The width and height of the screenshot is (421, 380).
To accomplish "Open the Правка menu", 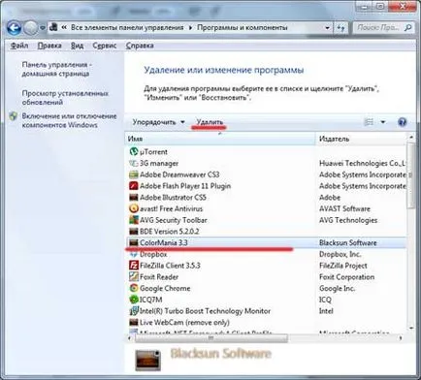I will 49,46.
